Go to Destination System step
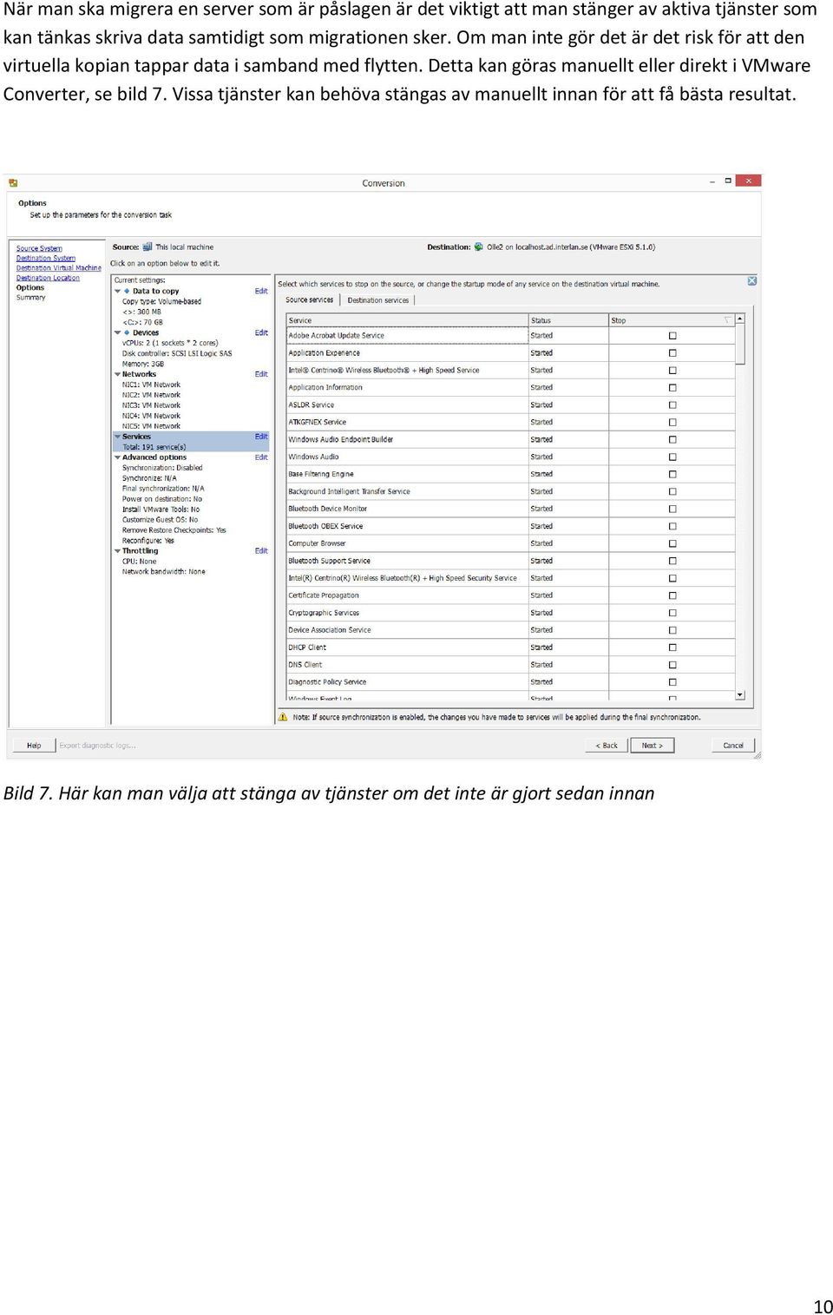 tap(46, 258)
